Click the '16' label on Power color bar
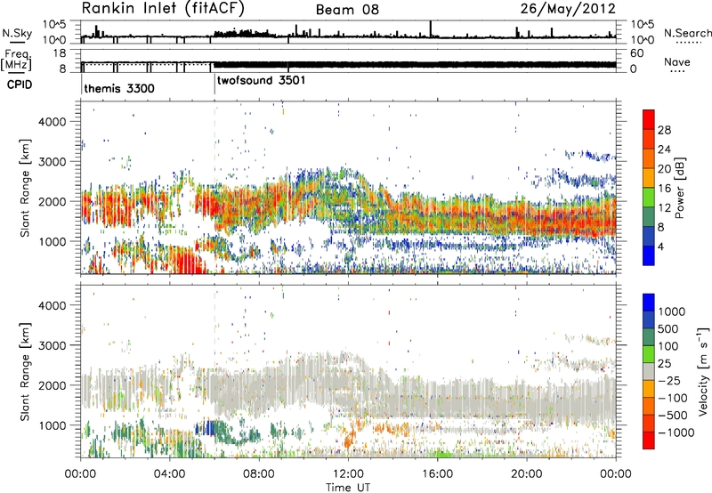This screenshot has height=493, width=712. [x=664, y=189]
